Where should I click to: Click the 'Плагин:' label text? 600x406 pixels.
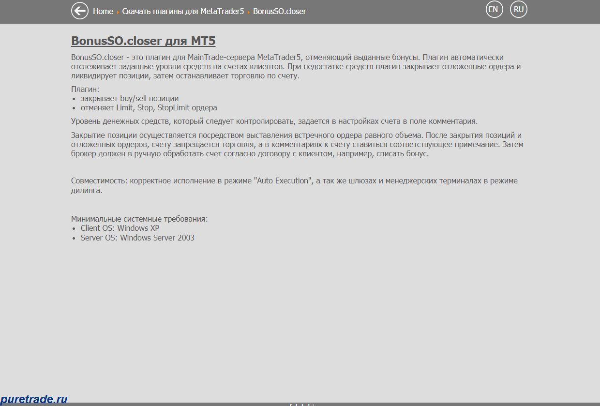(85, 90)
